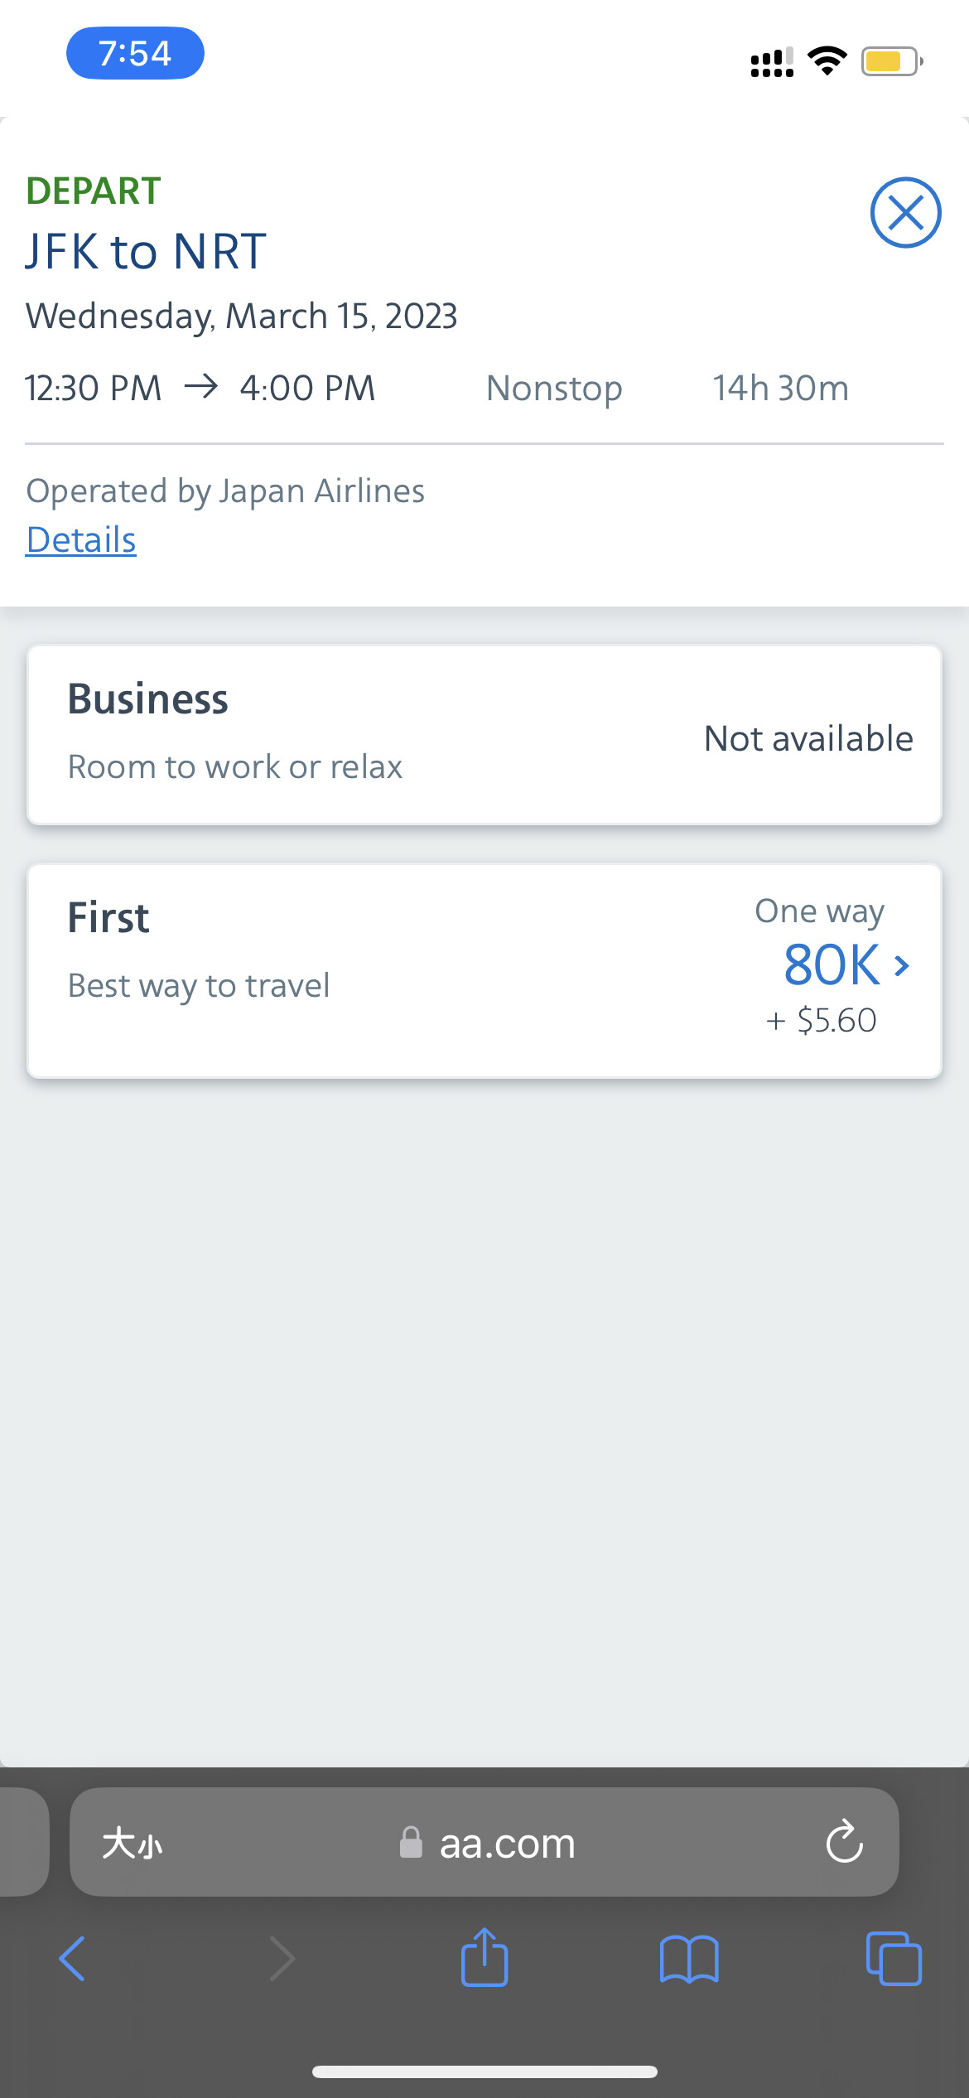The image size is (969, 2098).
Task: Close the JFK to NRT flight panel
Action: coord(905,212)
